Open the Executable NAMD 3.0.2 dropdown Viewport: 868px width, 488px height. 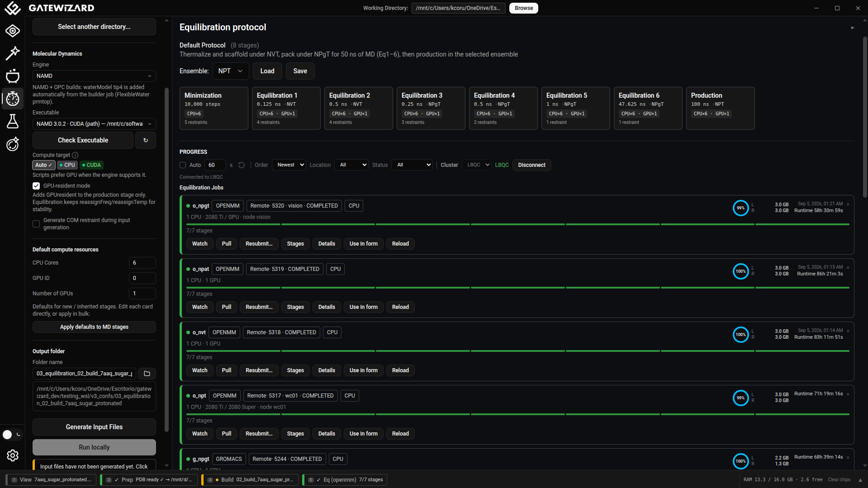coord(94,124)
